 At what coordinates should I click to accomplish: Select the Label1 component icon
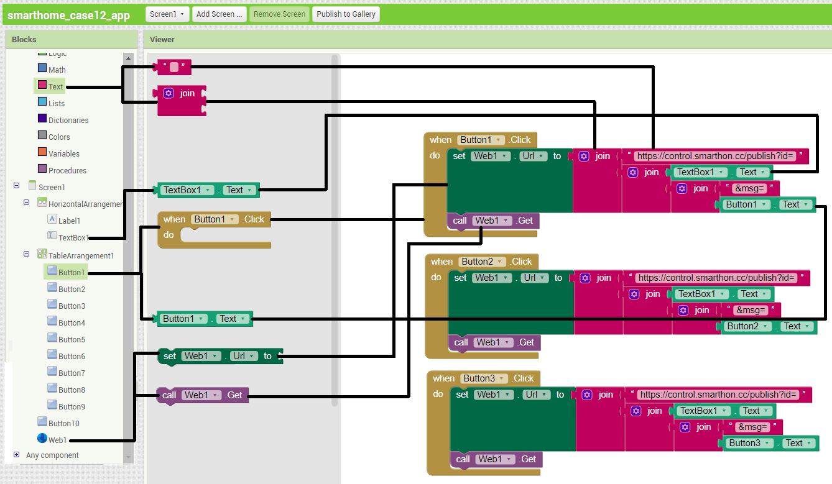(52, 219)
